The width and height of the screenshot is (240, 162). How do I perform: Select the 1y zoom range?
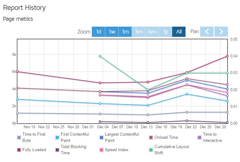[x=165, y=32]
